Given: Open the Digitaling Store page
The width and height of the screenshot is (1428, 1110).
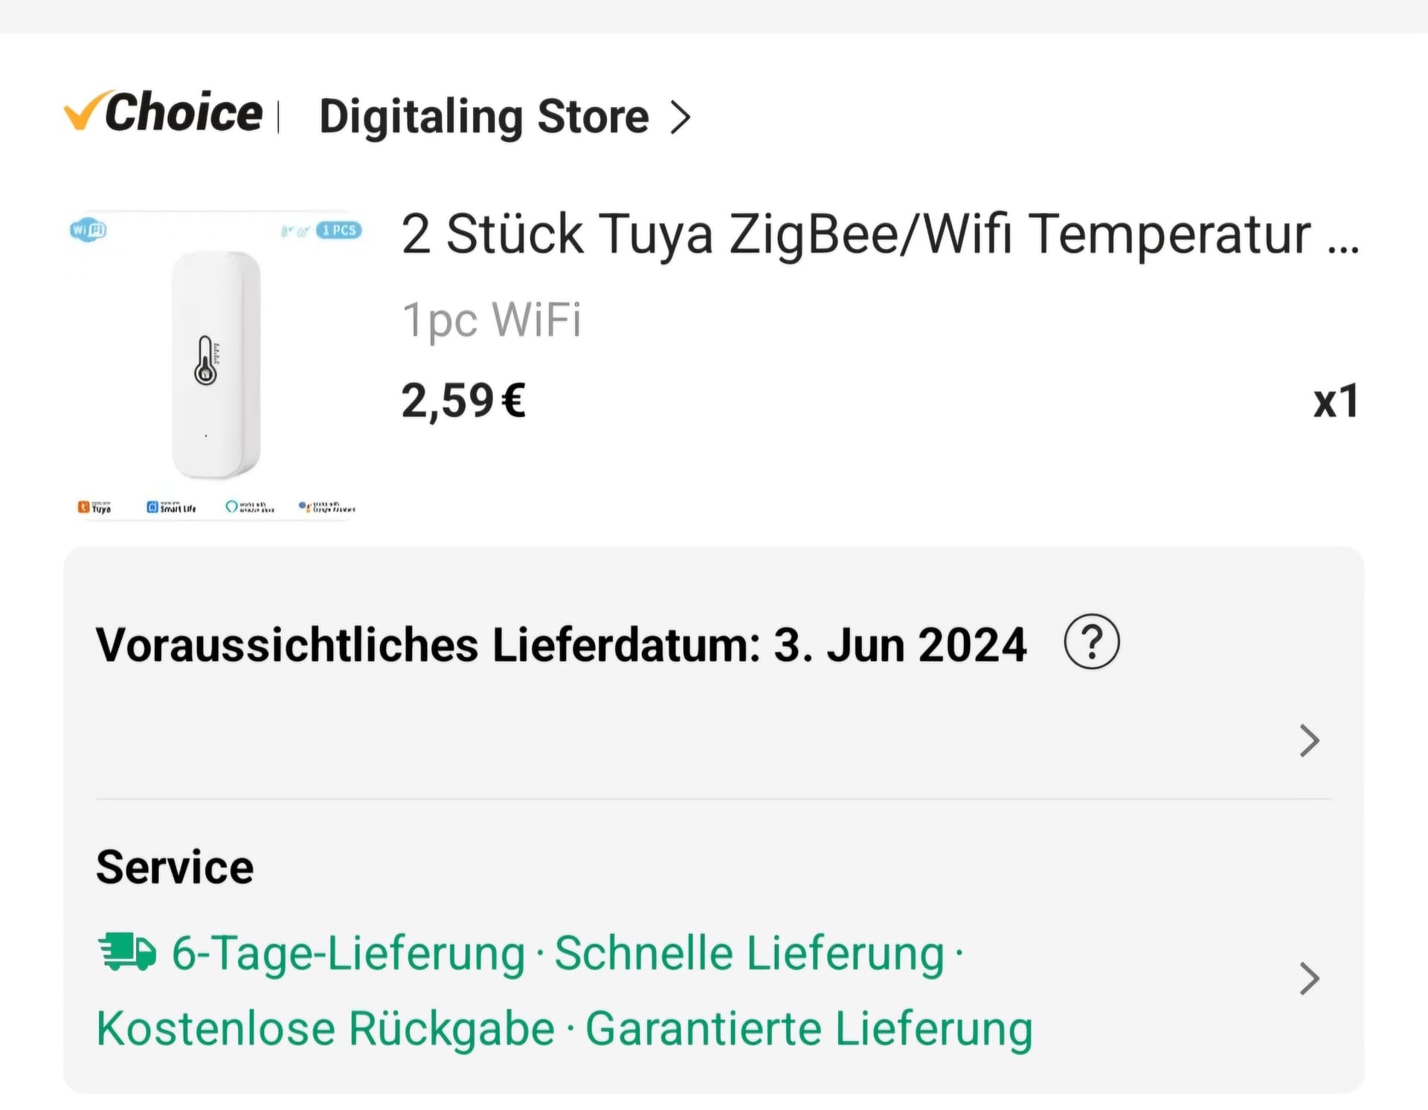Looking at the screenshot, I should click(483, 117).
